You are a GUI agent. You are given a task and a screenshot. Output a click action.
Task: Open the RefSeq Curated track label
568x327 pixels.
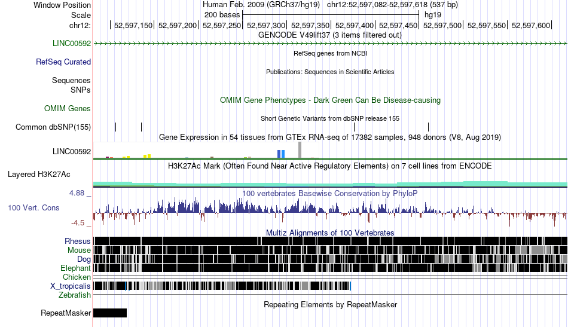tap(63, 62)
